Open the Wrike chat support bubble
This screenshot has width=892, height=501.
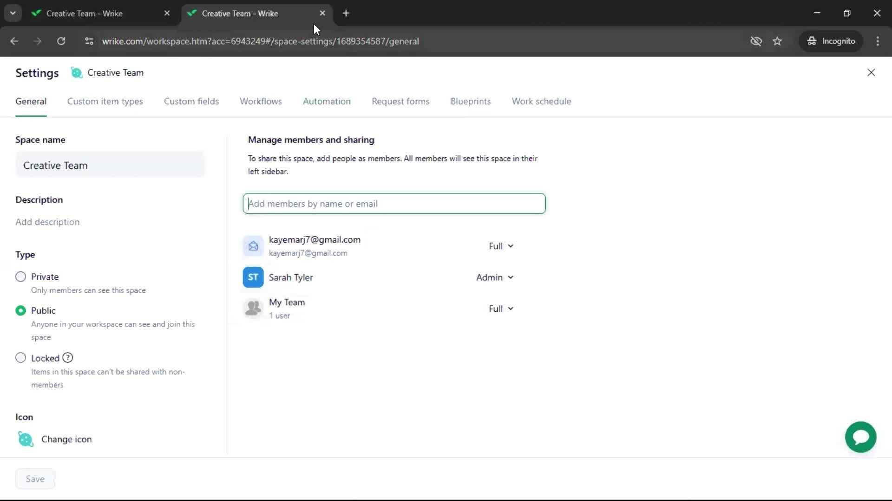860,437
